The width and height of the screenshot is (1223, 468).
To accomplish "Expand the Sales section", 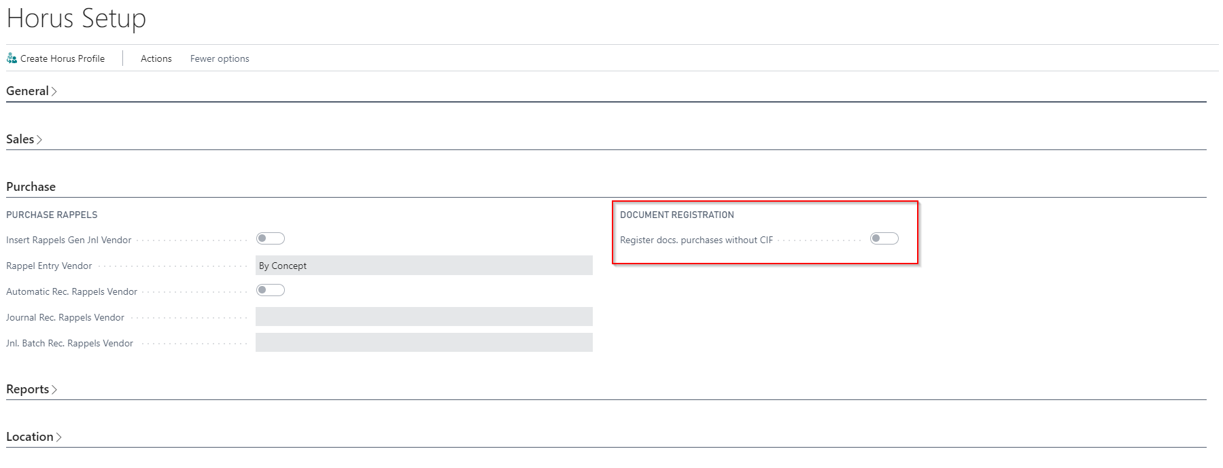I will [x=24, y=139].
